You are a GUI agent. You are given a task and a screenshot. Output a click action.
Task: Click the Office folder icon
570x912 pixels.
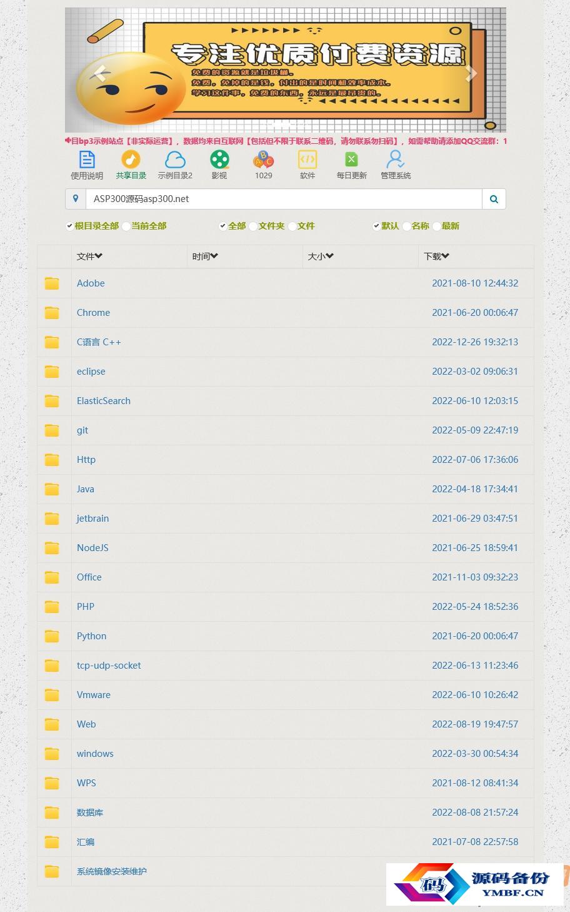click(52, 577)
